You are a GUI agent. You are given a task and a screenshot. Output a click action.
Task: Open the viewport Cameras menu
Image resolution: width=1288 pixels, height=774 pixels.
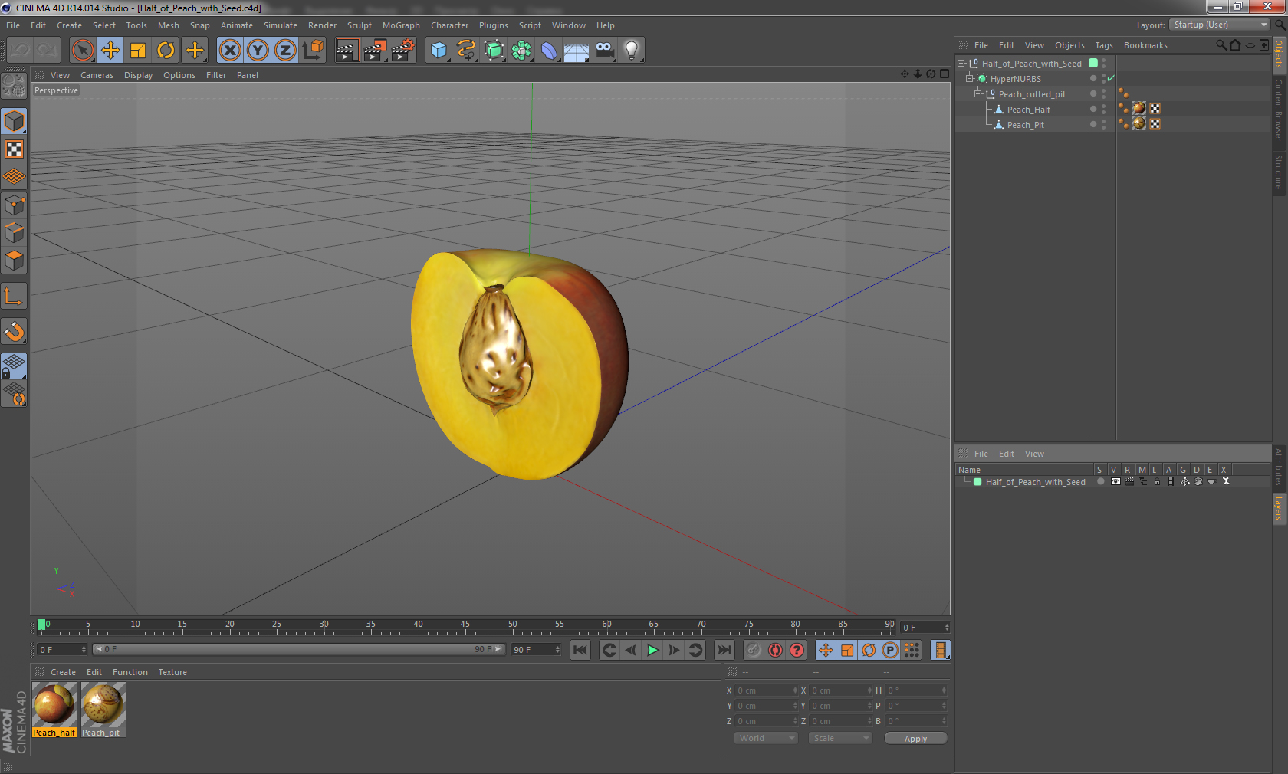click(97, 75)
